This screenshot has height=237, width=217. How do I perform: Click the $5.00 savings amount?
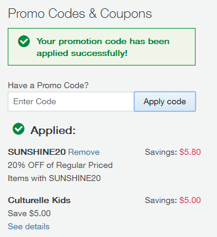[x=190, y=200]
